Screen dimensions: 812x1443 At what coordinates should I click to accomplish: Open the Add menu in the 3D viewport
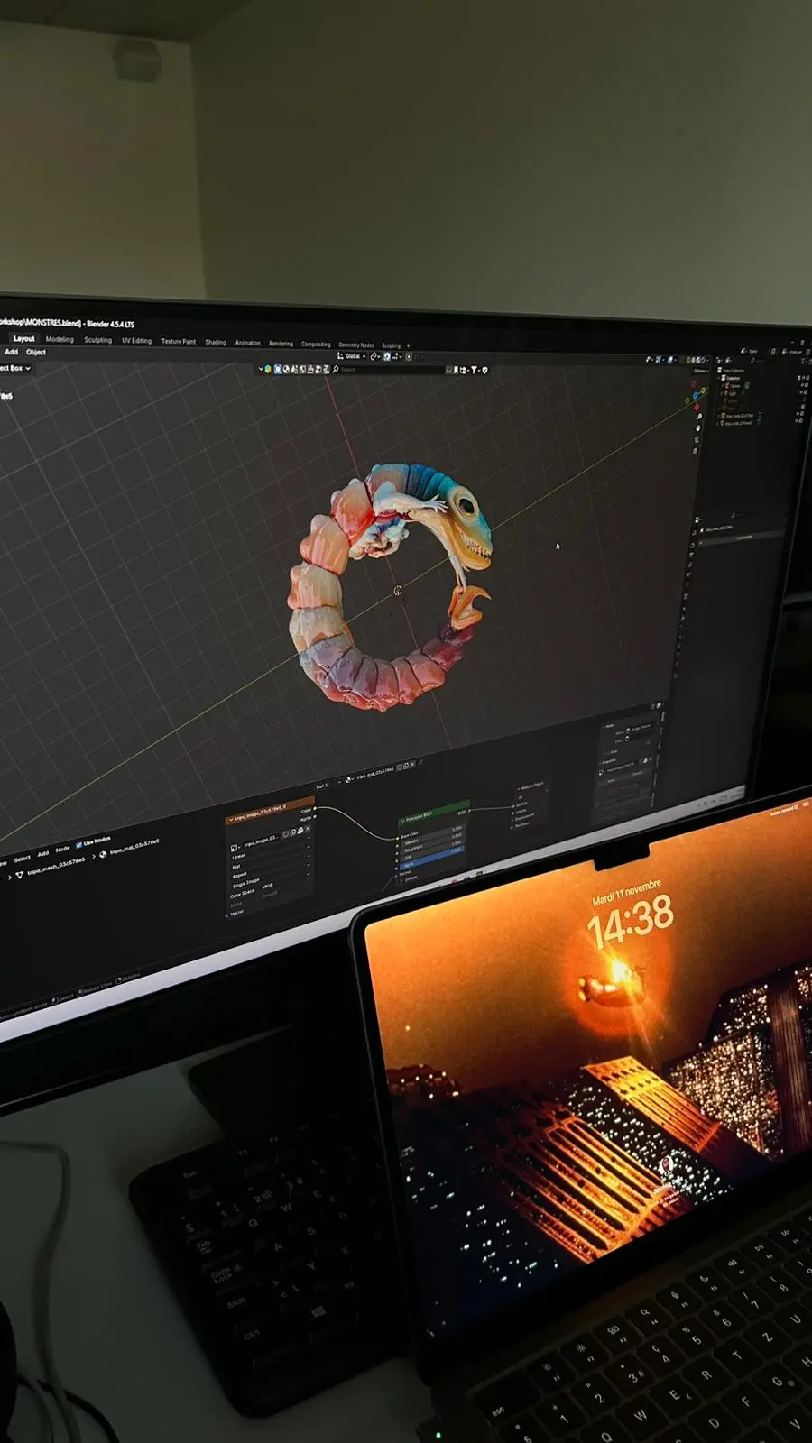point(11,352)
